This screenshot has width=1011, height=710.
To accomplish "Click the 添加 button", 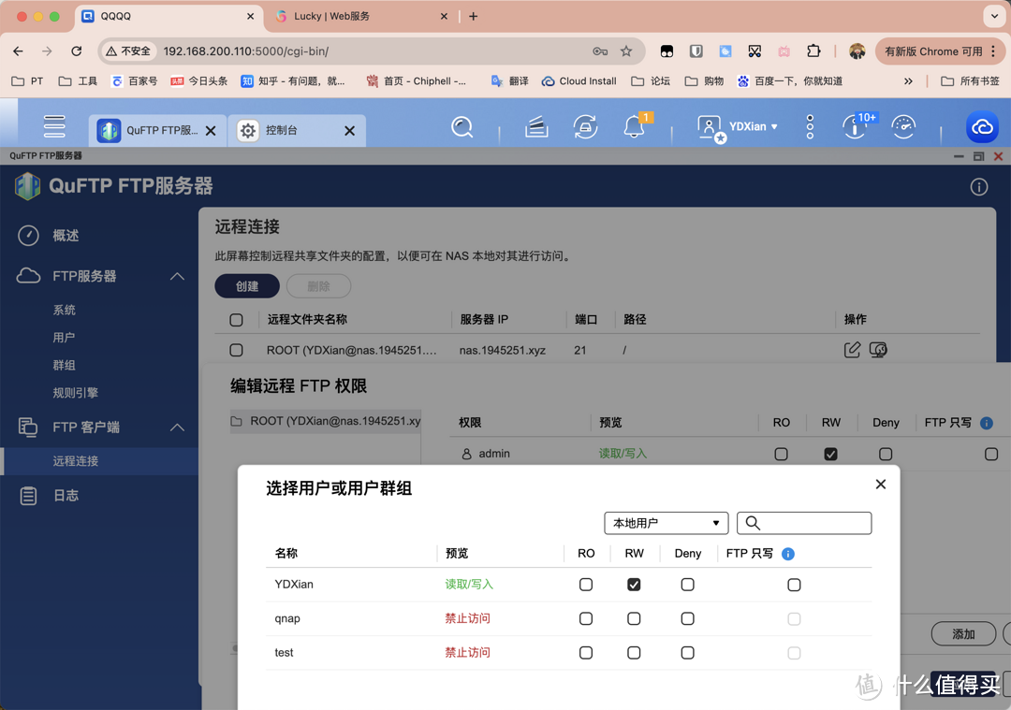I will coord(962,634).
